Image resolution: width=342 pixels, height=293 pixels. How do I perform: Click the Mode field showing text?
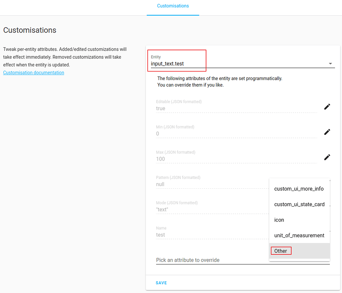[x=195, y=209]
